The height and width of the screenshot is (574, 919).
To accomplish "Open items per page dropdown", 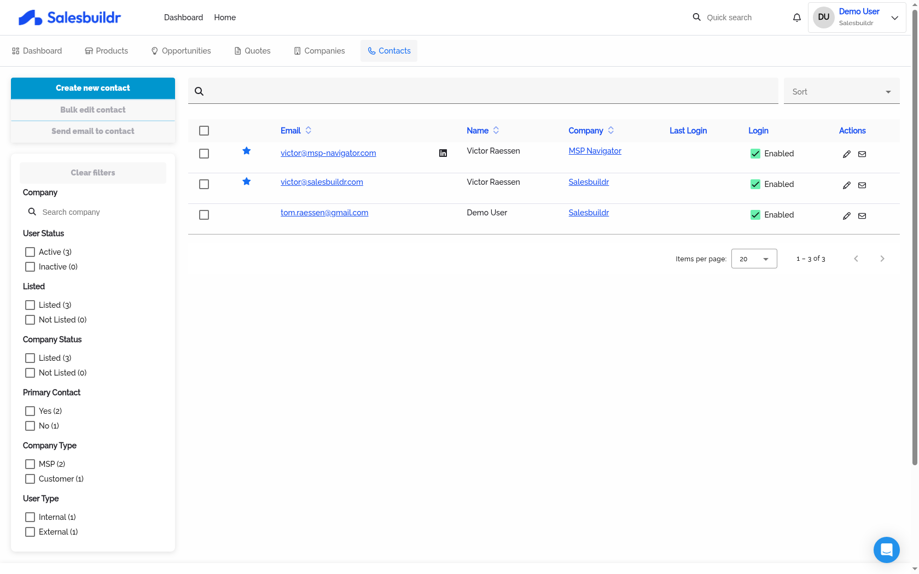I will point(754,259).
